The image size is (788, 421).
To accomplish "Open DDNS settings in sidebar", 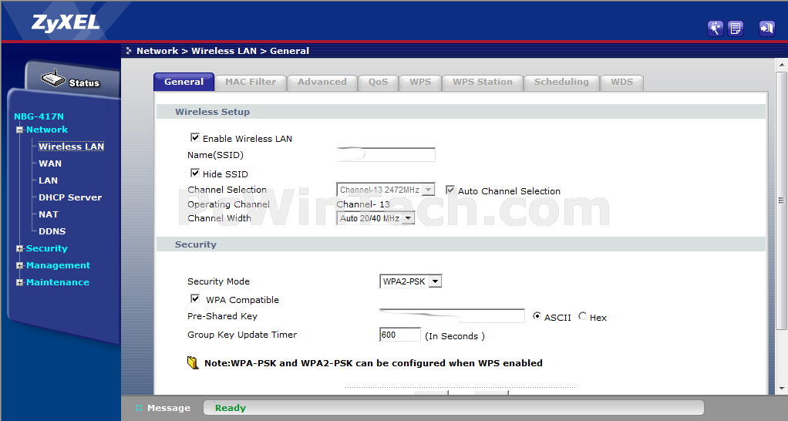I will (x=52, y=231).
